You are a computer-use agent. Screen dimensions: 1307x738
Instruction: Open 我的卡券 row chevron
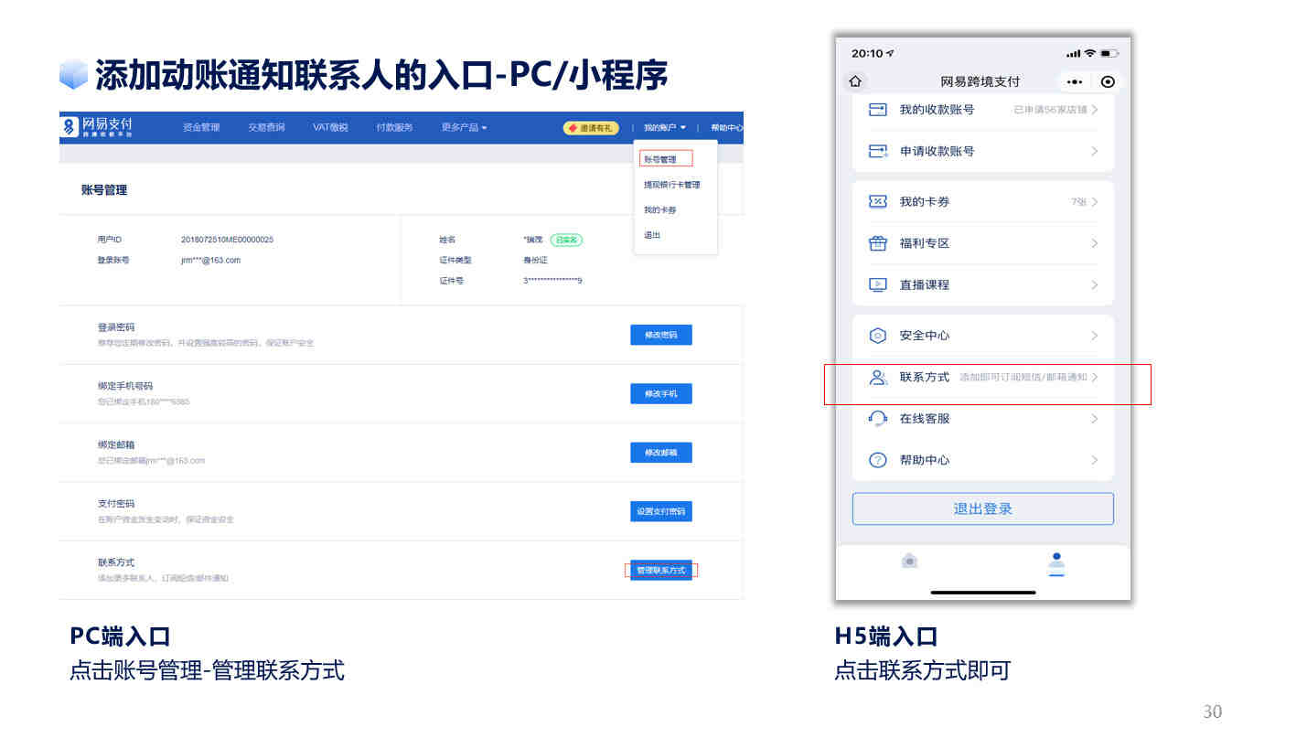point(1094,201)
